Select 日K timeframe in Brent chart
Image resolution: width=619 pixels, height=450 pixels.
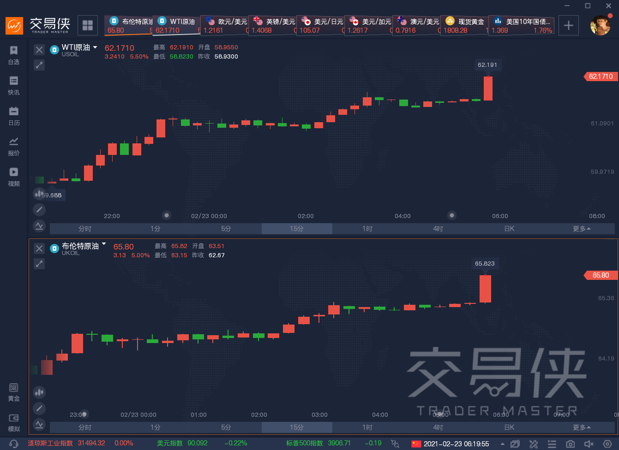tap(509, 427)
